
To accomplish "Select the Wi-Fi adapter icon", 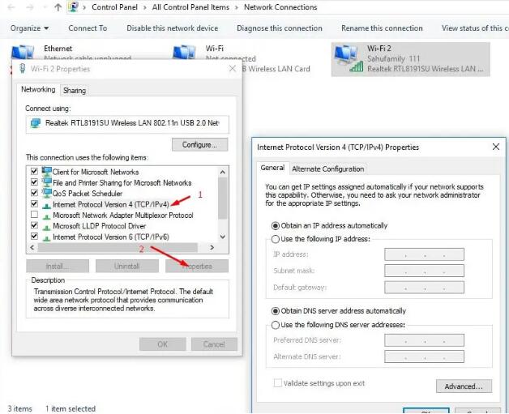I will click(x=184, y=53).
